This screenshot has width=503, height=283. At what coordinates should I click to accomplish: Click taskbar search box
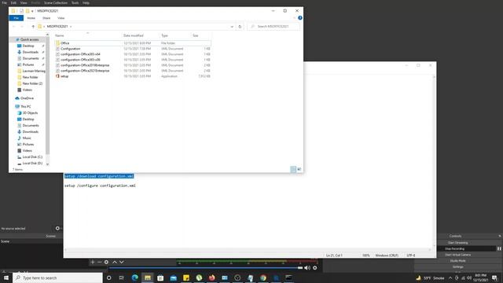click(57, 277)
